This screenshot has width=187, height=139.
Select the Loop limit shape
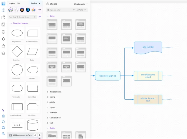click(32, 107)
